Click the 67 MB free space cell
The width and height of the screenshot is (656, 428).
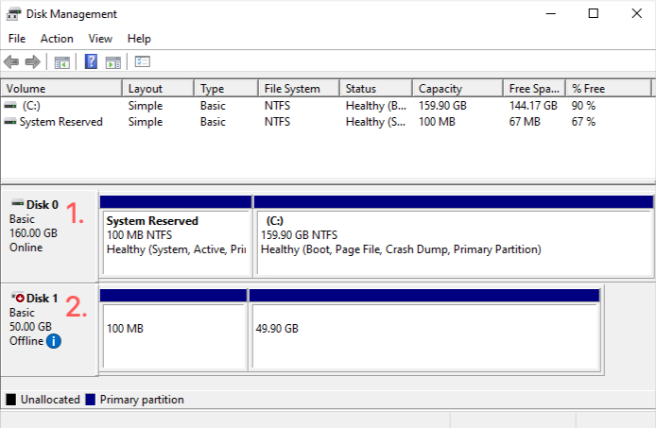point(525,122)
